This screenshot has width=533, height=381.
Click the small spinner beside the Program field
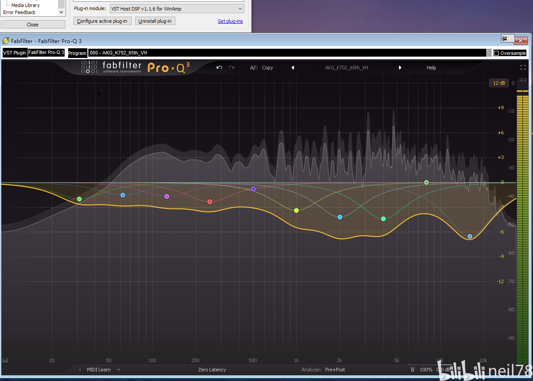click(489, 53)
